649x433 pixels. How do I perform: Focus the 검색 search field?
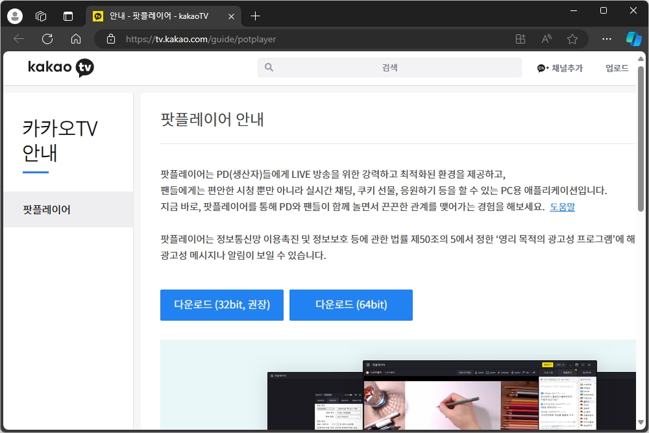pyautogui.click(x=389, y=68)
